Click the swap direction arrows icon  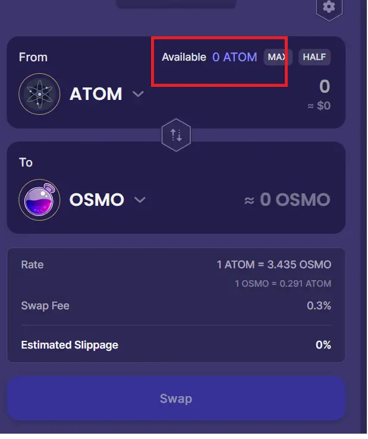[x=176, y=135]
